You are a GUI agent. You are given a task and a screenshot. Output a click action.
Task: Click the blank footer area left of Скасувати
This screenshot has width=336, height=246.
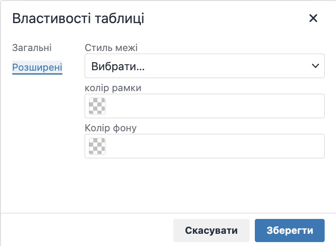(87, 230)
